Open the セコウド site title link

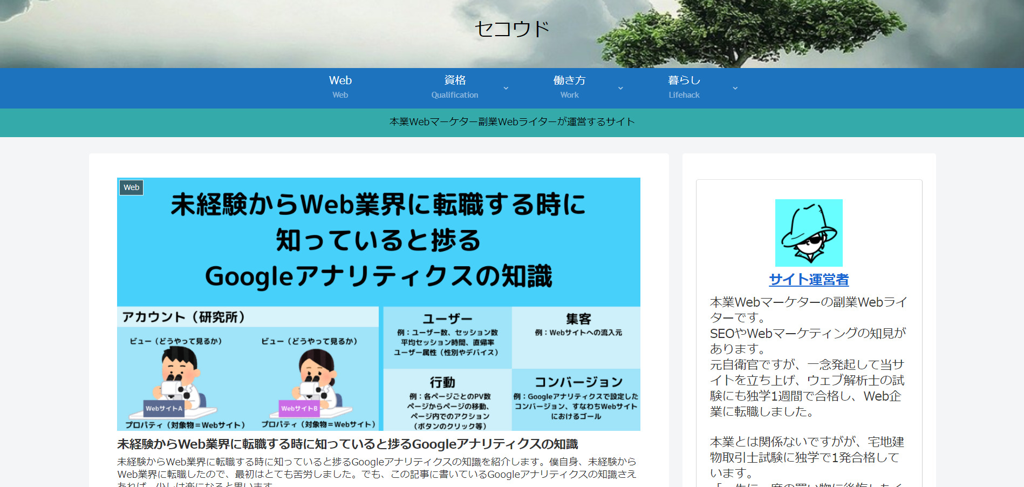(512, 29)
